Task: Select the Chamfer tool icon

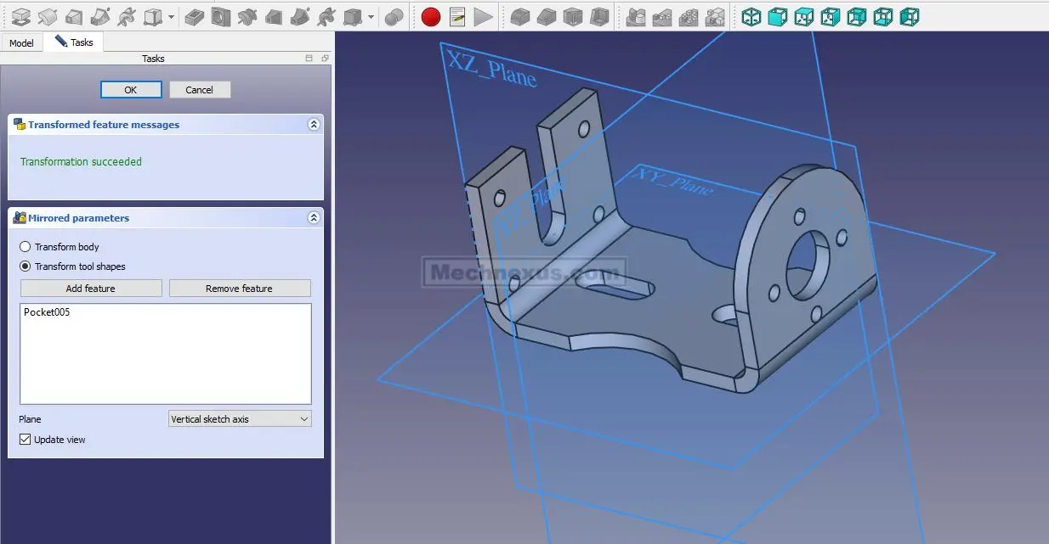Action: tap(546, 16)
